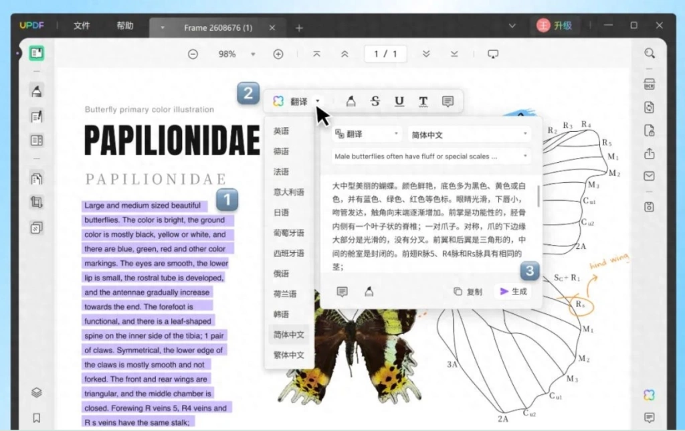
Task: Click the strikethrough tool in floating toolbar
Action: pos(375,102)
